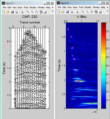
Task: Click MATLAB icon in Figure 11 title bar
Action: tap(3, 3)
